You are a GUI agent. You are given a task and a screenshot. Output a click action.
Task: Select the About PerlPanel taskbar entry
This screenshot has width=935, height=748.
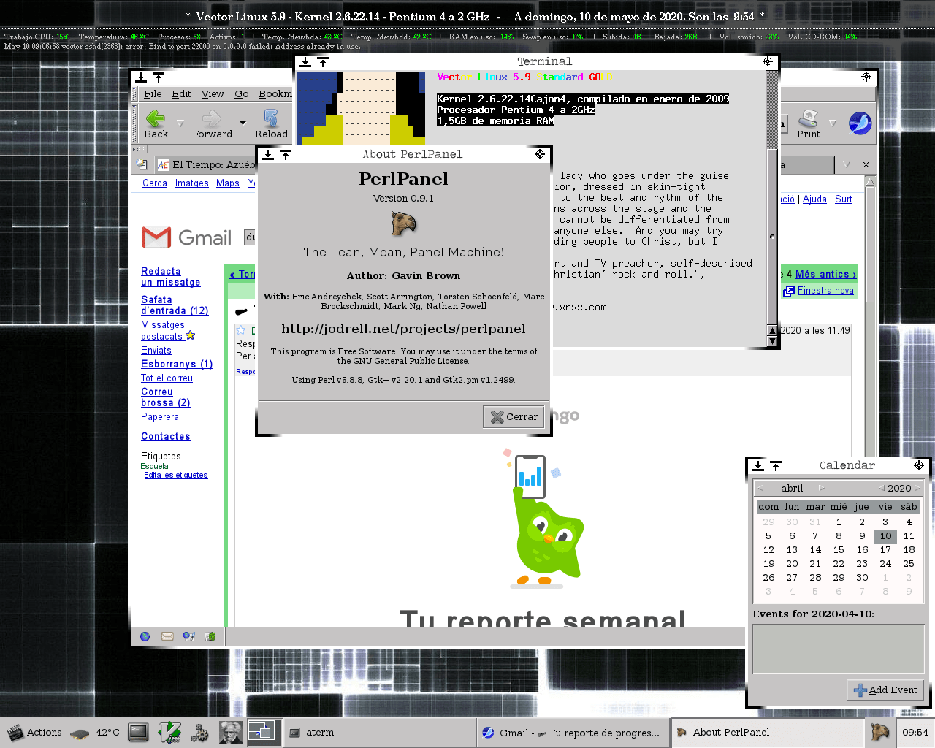pyautogui.click(x=768, y=733)
